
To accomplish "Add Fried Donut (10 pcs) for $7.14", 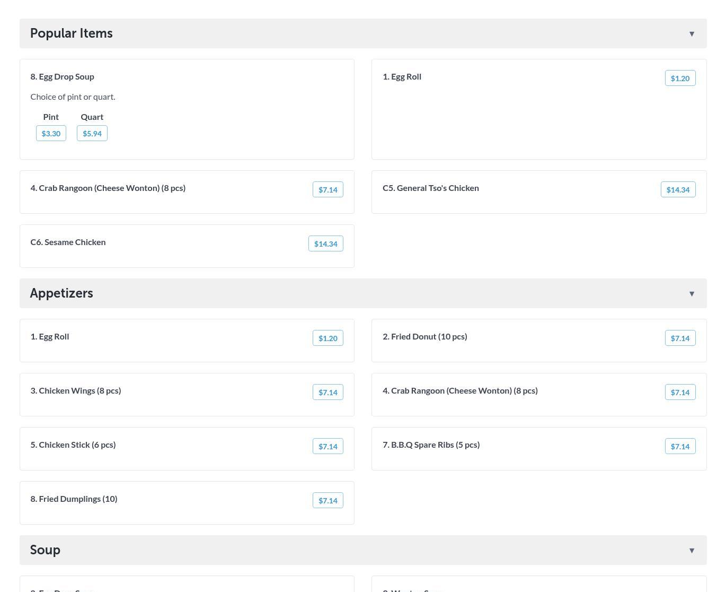I will (680, 338).
